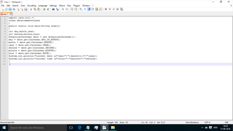This screenshot has width=233, height=131.
Task: Click the Open file toolbar icon
Action: click(x=6, y=9)
